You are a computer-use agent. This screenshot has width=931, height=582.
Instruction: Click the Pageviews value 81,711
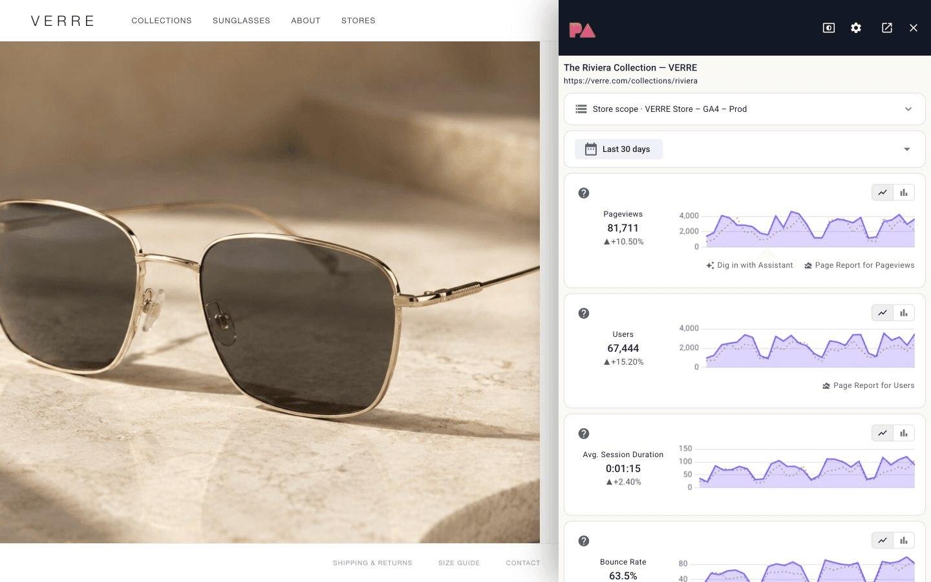(x=623, y=228)
